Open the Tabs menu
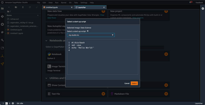 [76, 3]
